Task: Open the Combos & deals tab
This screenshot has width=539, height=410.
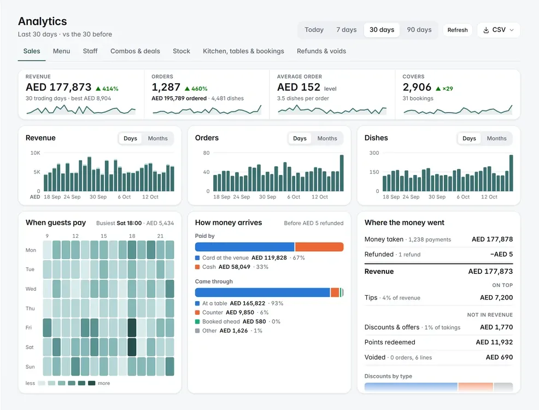Action: pyautogui.click(x=135, y=51)
